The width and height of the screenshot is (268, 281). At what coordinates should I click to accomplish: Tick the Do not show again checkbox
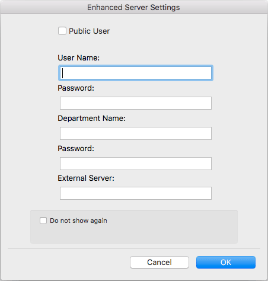point(43,221)
